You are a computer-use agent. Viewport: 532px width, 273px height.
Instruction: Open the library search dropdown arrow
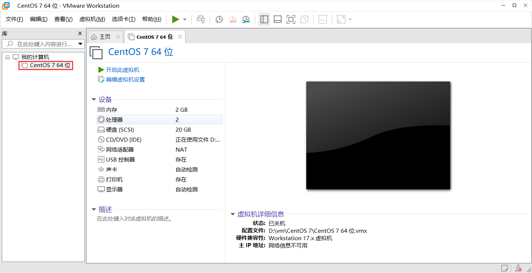click(x=81, y=44)
